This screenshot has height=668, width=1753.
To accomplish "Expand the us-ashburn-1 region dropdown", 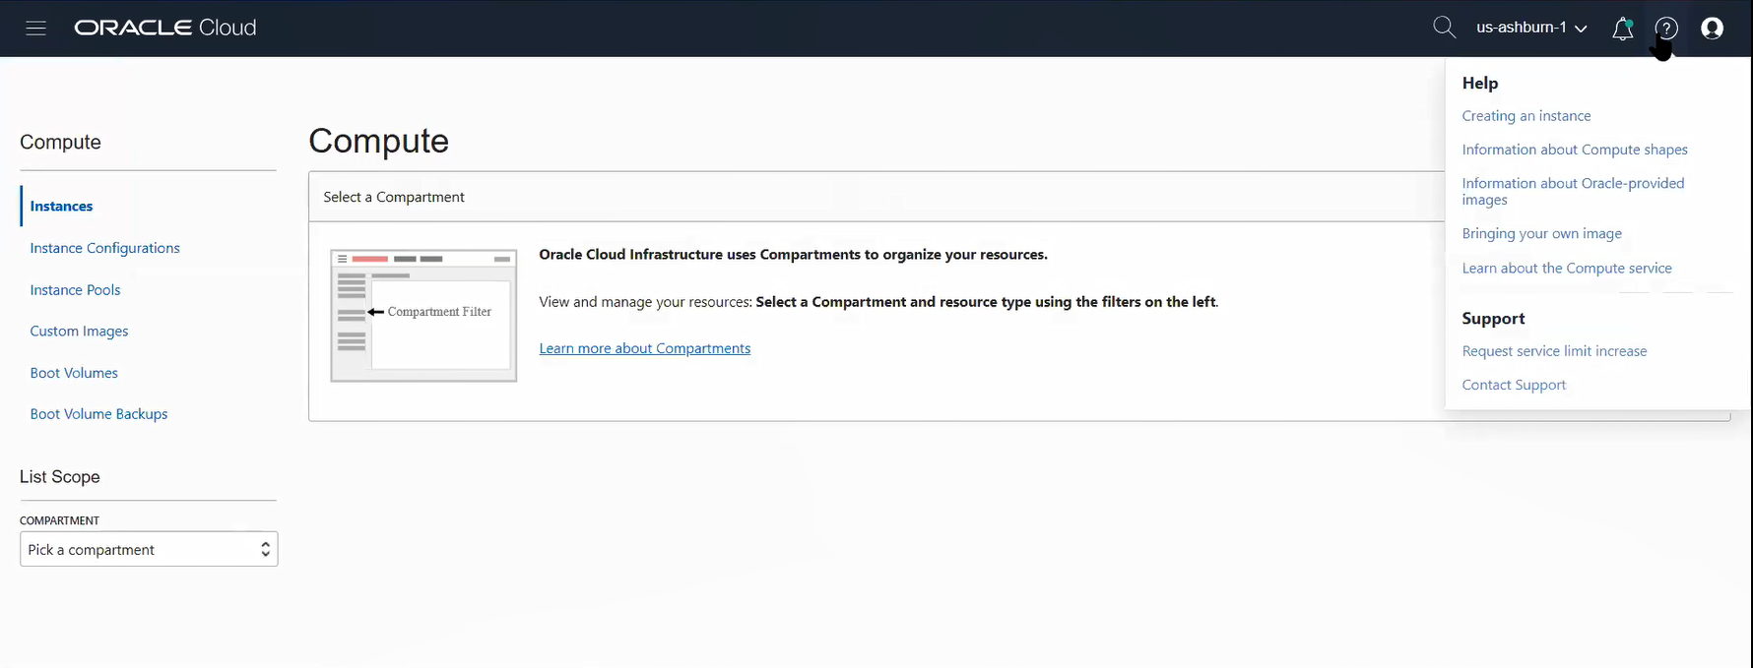I will pyautogui.click(x=1531, y=28).
